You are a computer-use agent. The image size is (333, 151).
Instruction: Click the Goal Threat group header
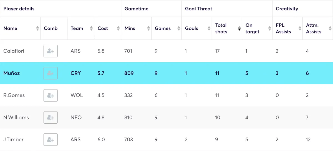tap(199, 9)
